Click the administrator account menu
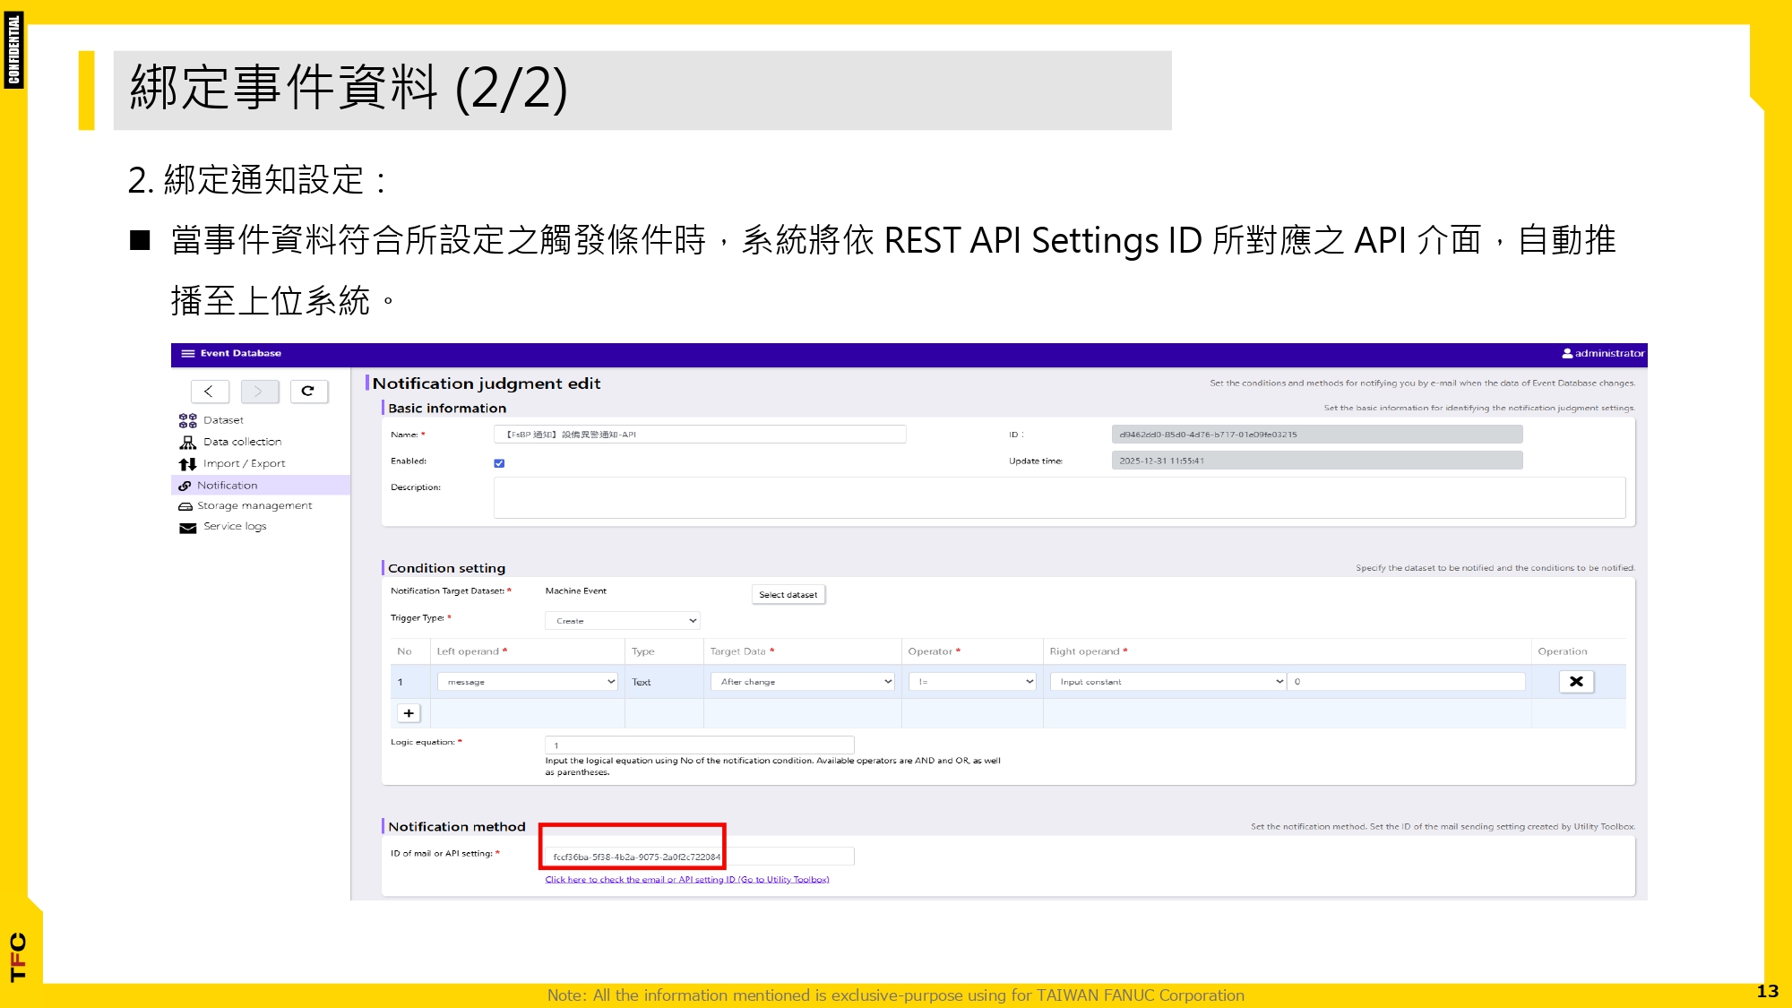 click(x=1602, y=353)
